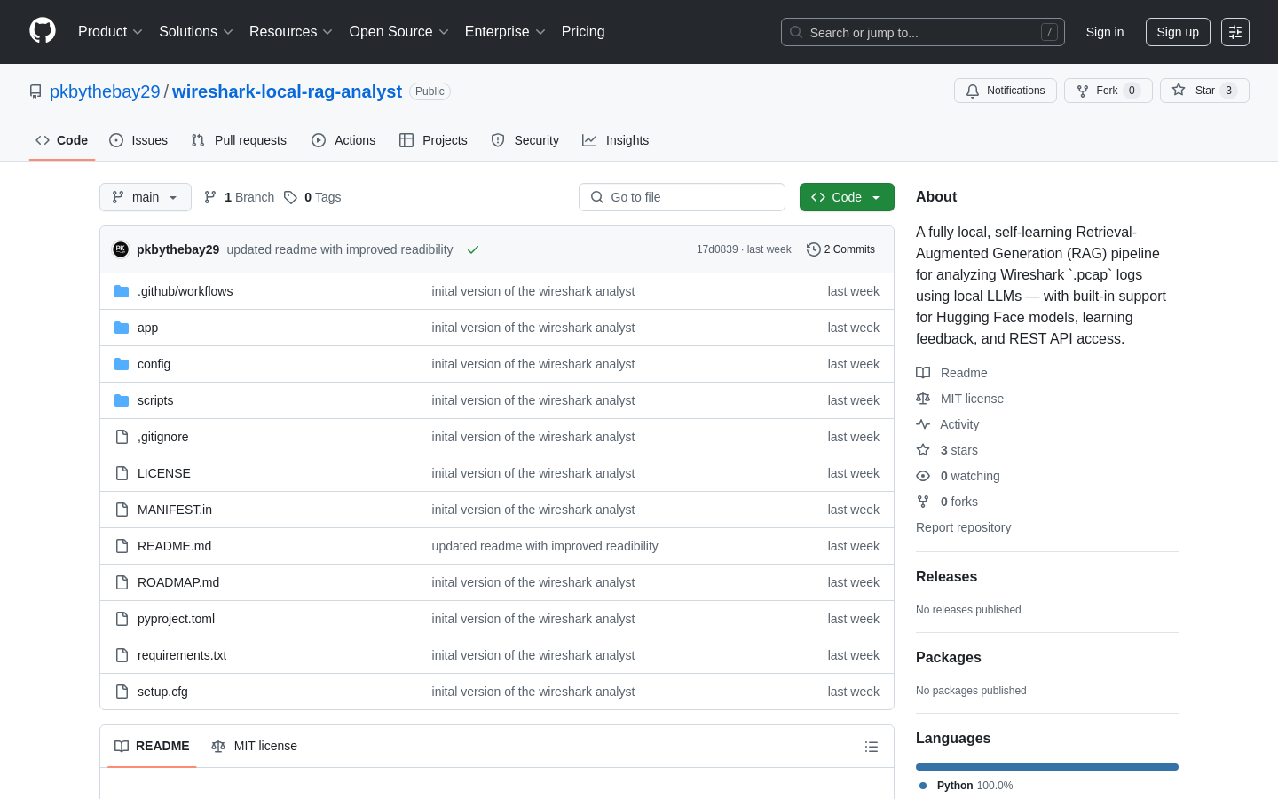Open the Issues tab

click(x=138, y=140)
